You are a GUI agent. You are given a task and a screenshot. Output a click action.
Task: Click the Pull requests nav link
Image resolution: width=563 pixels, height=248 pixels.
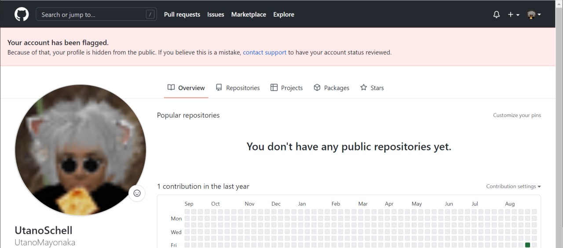coord(182,15)
